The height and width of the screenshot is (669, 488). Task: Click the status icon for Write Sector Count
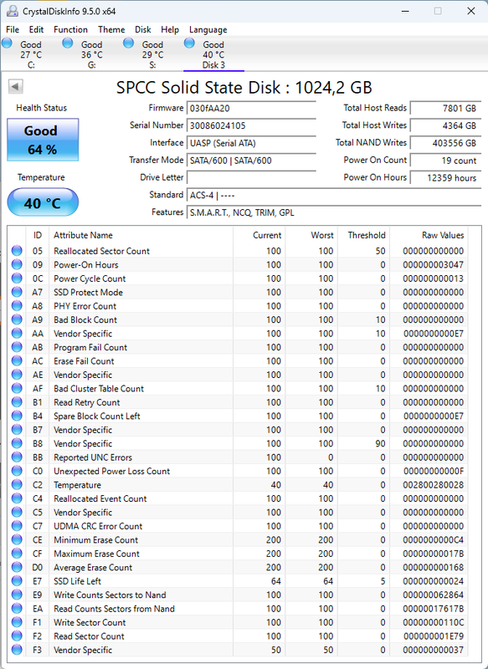(x=17, y=622)
